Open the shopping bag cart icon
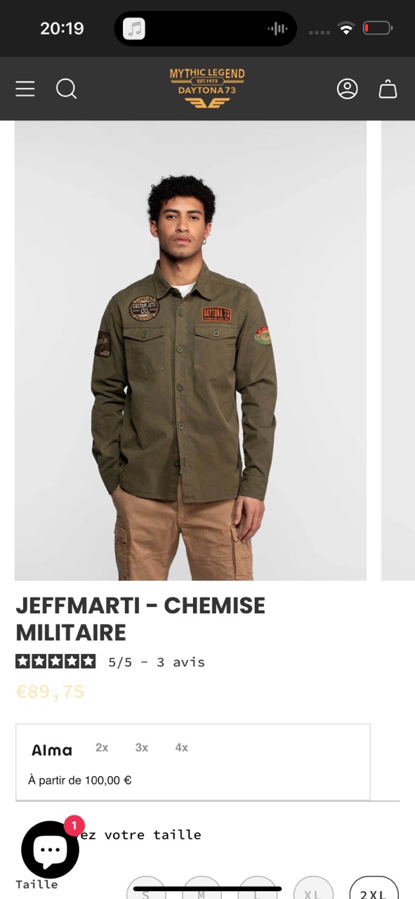The width and height of the screenshot is (415, 899). (388, 89)
